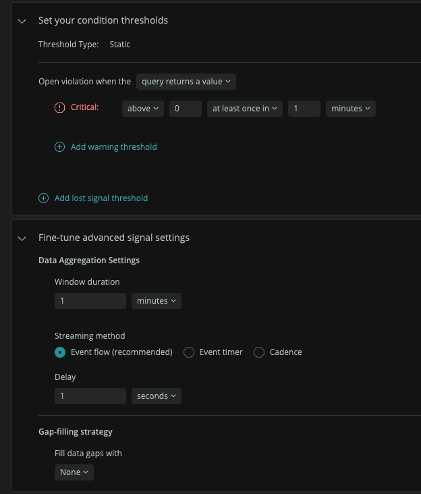Open the Fill data gaps with None dropdown
Viewport: 421px width, 494px height.
click(x=74, y=472)
